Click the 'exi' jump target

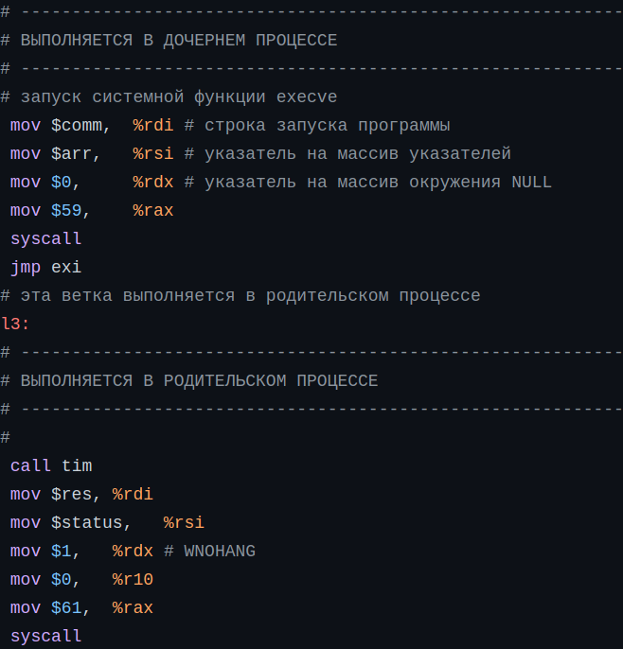[66, 268]
